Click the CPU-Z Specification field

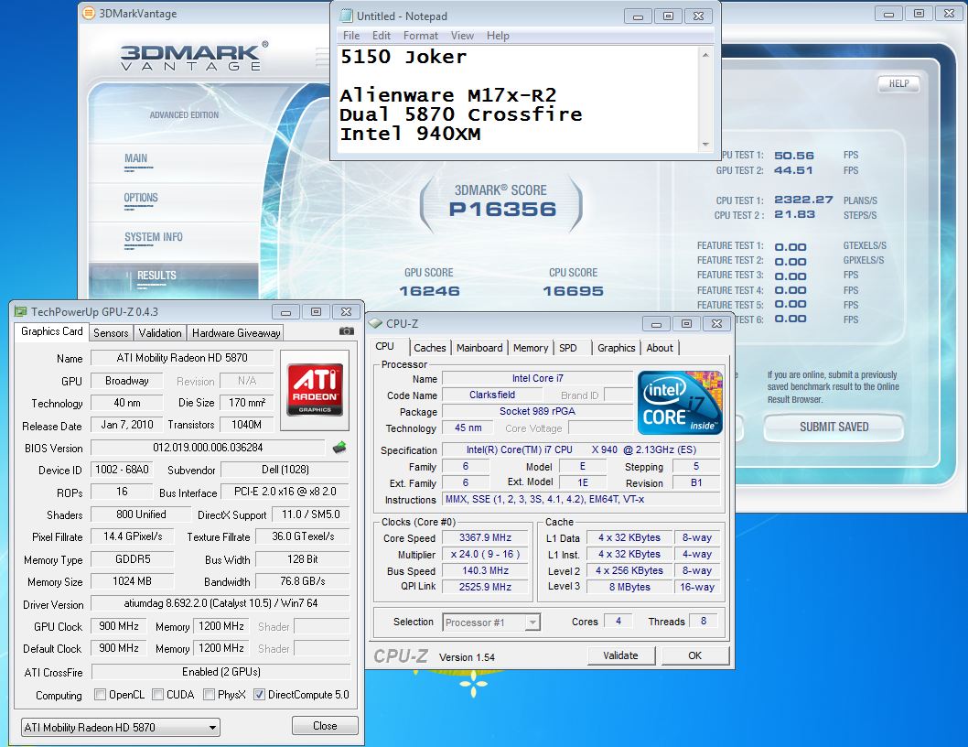(581, 449)
